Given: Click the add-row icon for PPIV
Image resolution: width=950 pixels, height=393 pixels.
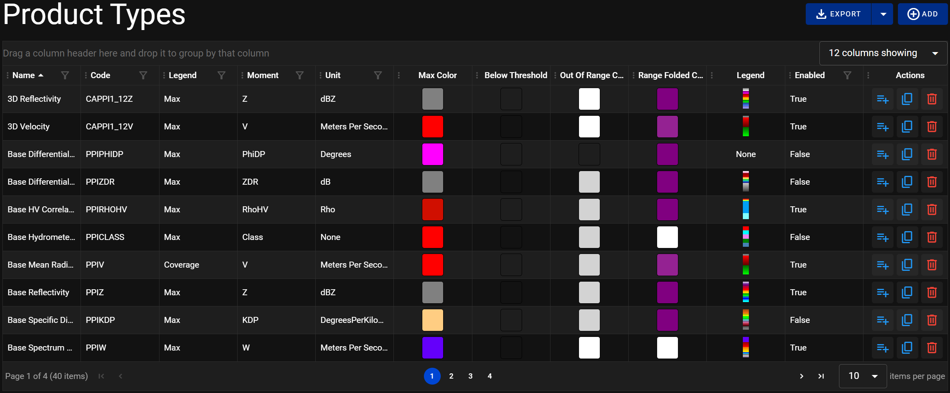Looking at the screenshot, I should (x=883, y=265).
